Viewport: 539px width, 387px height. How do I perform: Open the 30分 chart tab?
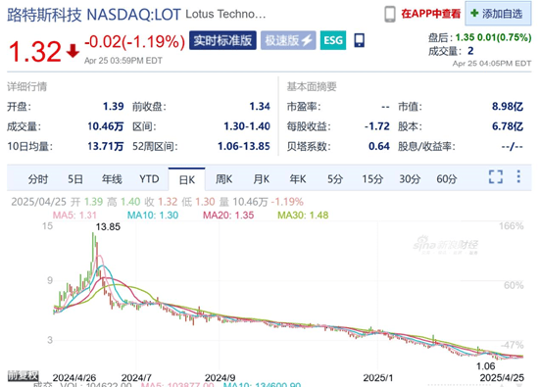(410, 179)
